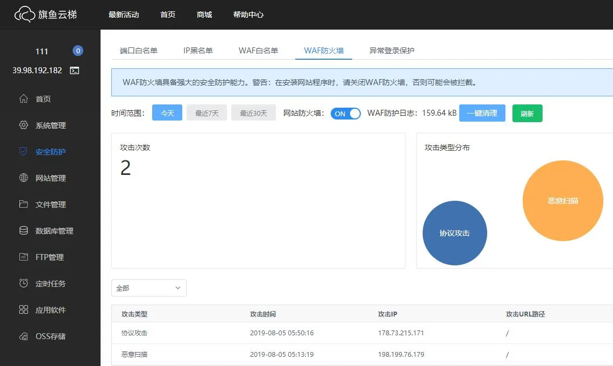The height and width of the screenshot is (366, 613).
Task: Open 定时任务 in the sidebar
Action: [x=51, y=284]
